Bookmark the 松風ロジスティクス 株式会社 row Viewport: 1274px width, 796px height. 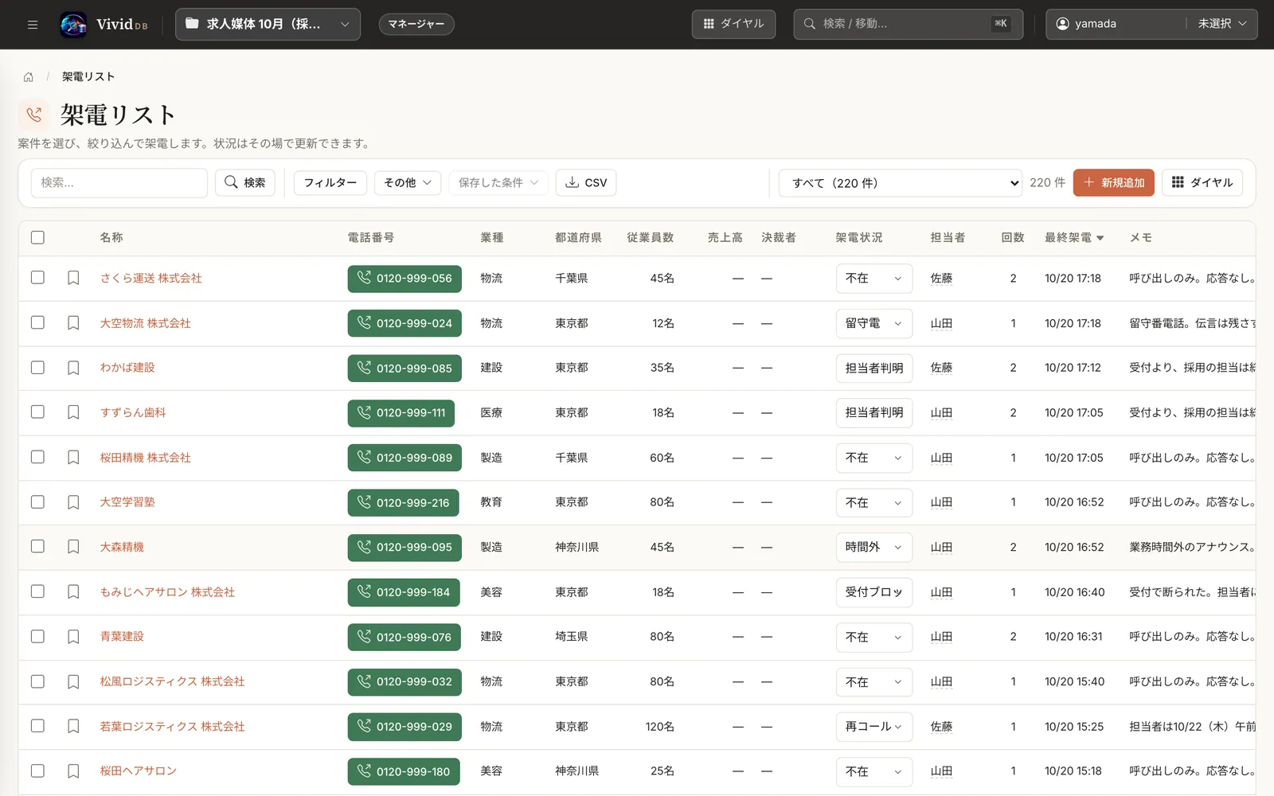point(73,682)
